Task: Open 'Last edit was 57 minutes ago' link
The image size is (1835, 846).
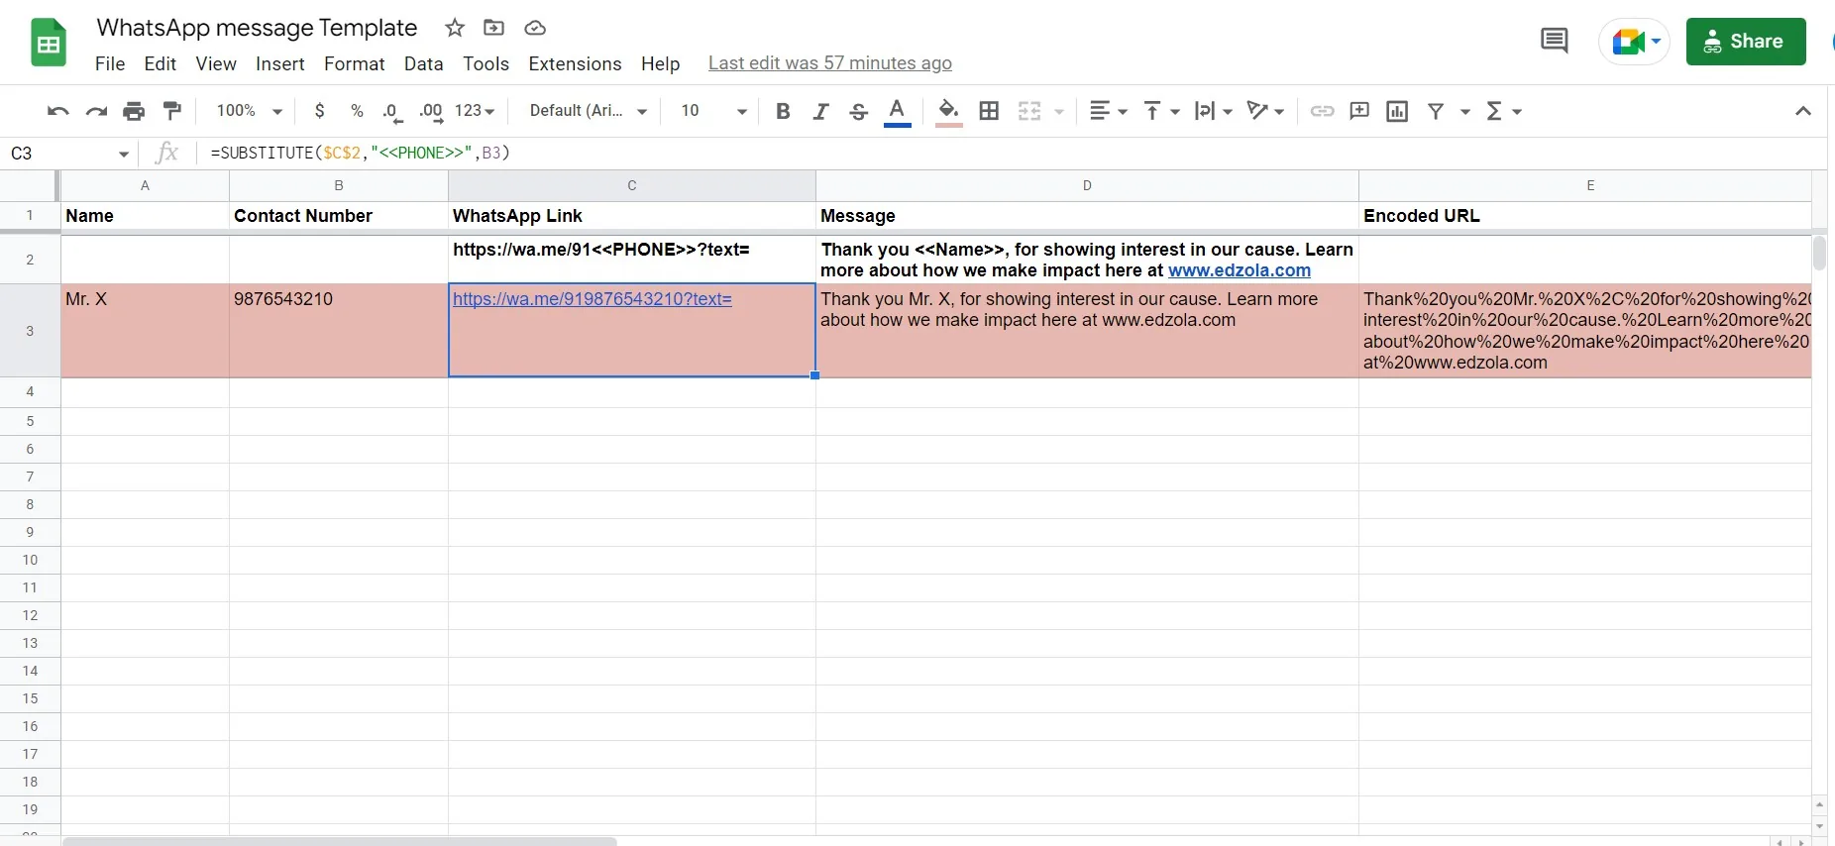Action: point(830,63)
